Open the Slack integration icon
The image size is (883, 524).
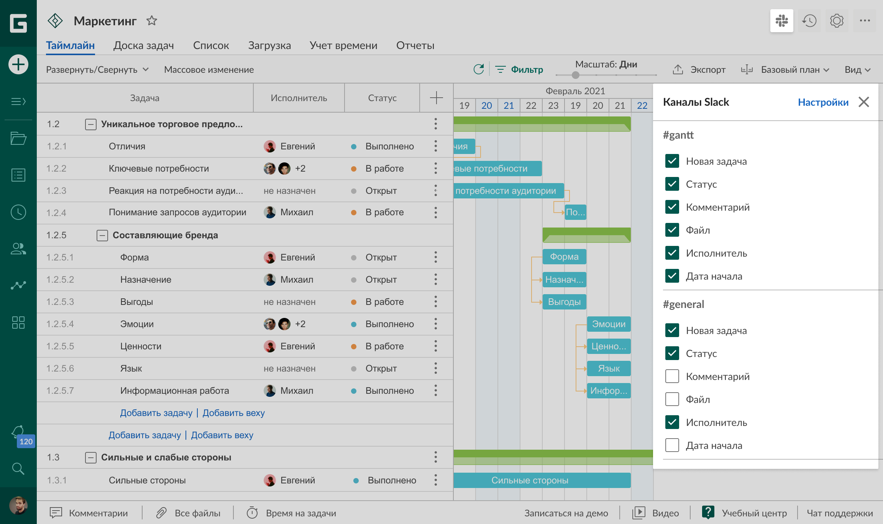click(781, 21)
